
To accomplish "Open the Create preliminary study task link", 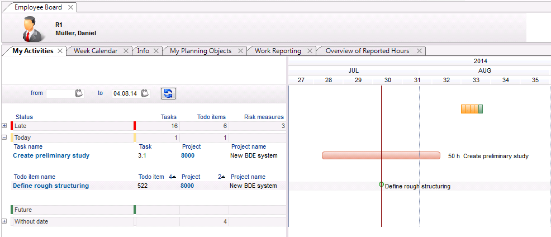I will tap(51, 155).
